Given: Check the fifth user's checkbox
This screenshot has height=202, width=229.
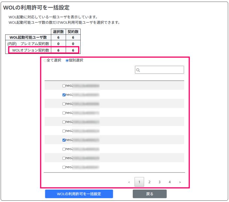Looking at the screenshot, I should click(64, 122).
